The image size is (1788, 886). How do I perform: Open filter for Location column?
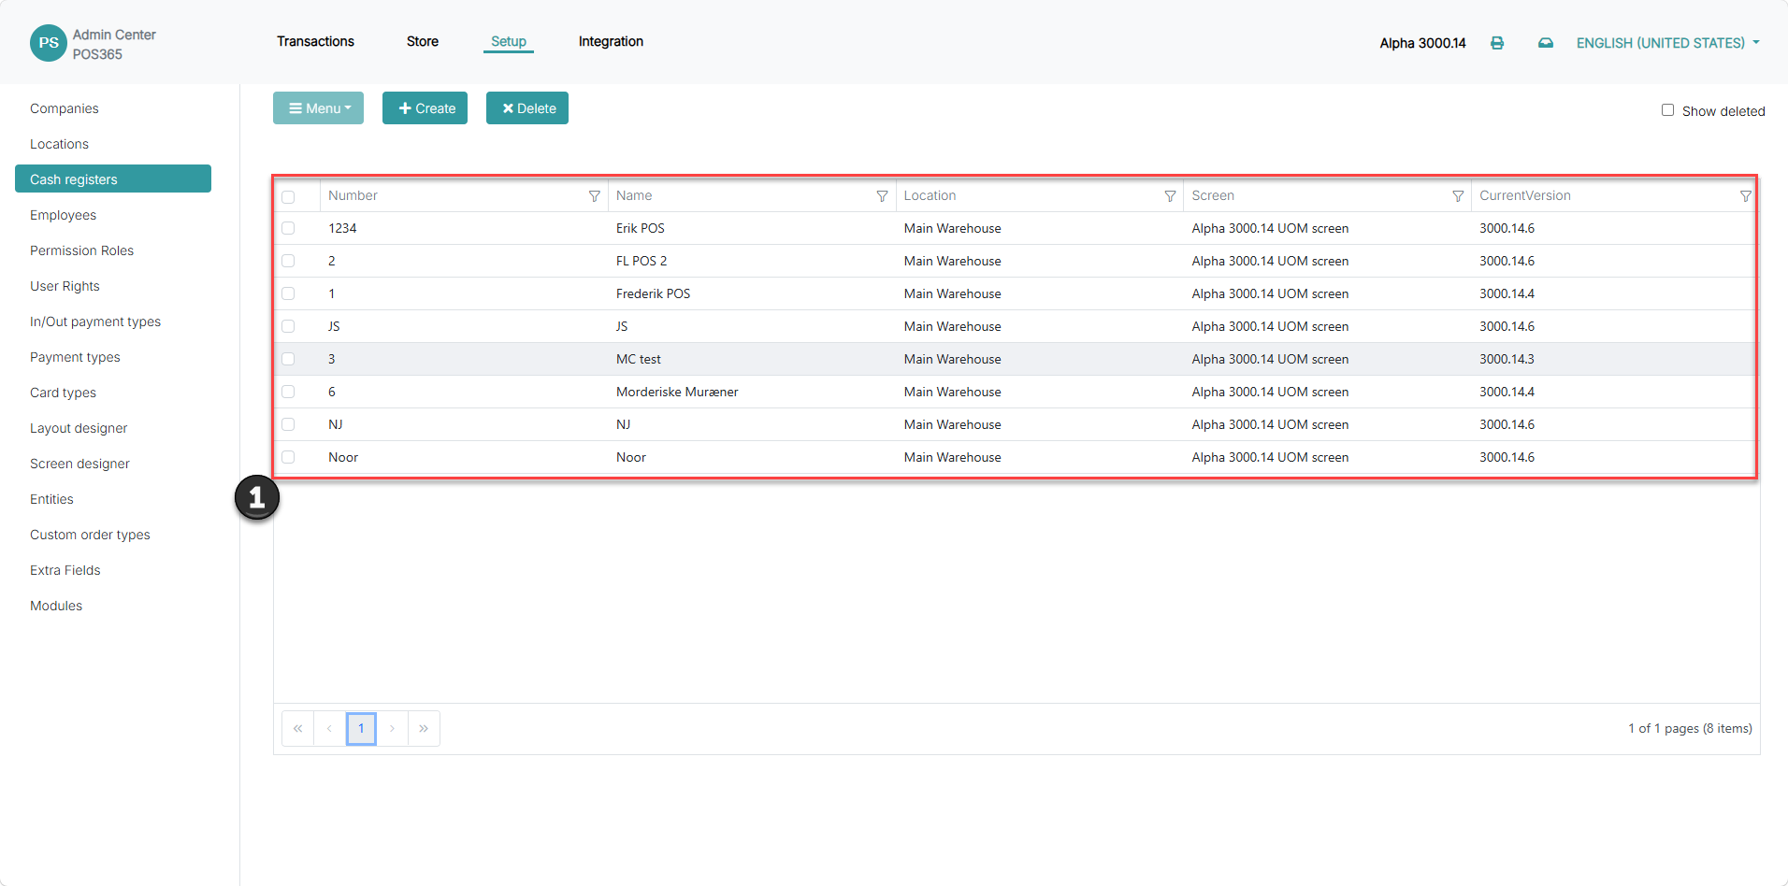[x=1170, y=196]
